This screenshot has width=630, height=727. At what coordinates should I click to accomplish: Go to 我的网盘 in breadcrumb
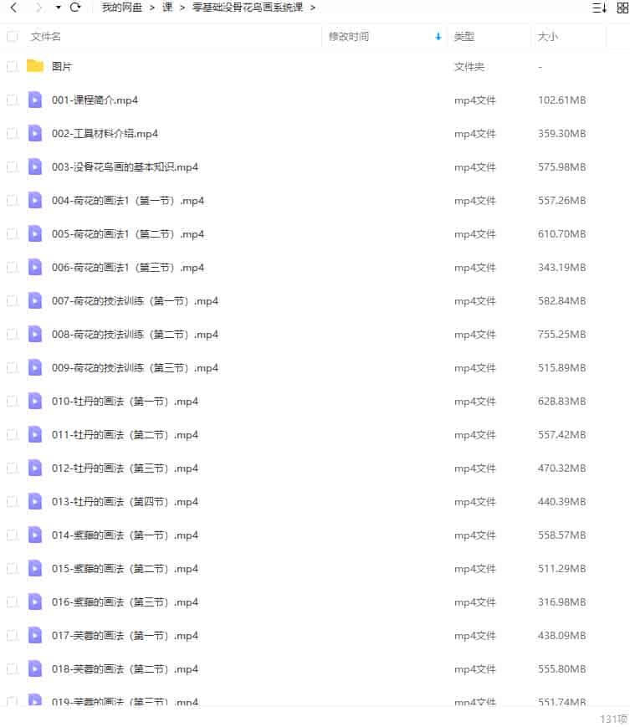coord(122,8)
